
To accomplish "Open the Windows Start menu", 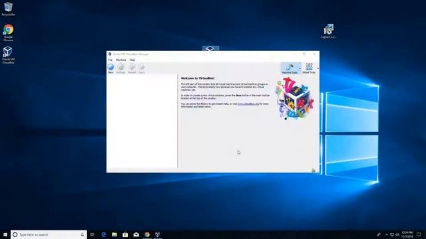I will point(5,234).
